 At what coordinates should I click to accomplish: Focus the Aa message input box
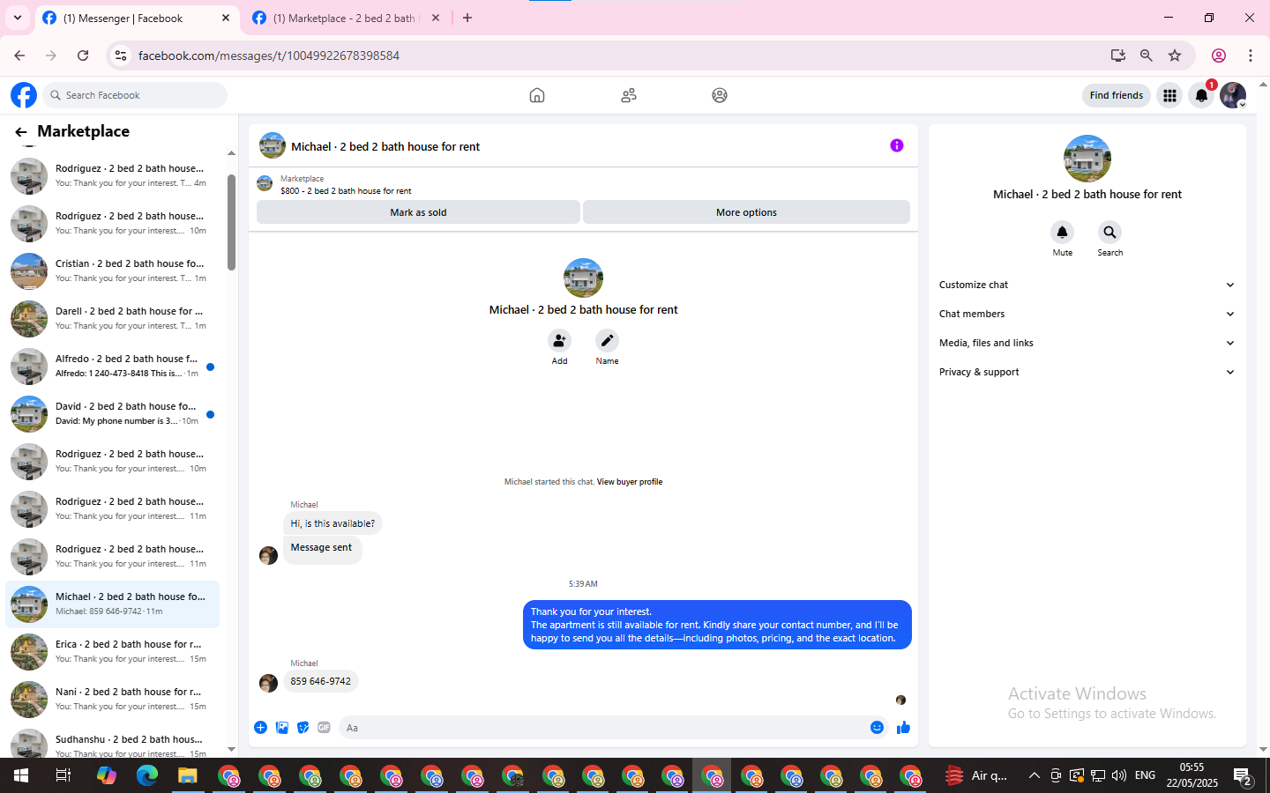(x=600, y=728)
